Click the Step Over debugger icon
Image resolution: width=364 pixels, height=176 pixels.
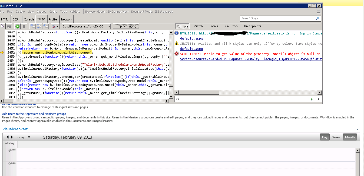coord(39,26)
